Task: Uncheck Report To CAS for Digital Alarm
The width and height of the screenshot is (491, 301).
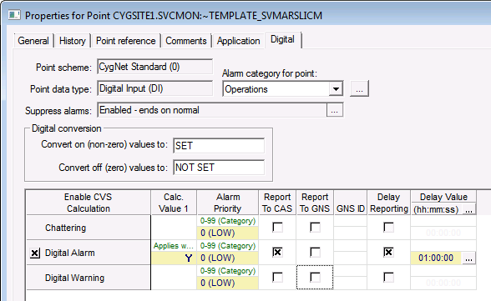Action: (277, 253)
